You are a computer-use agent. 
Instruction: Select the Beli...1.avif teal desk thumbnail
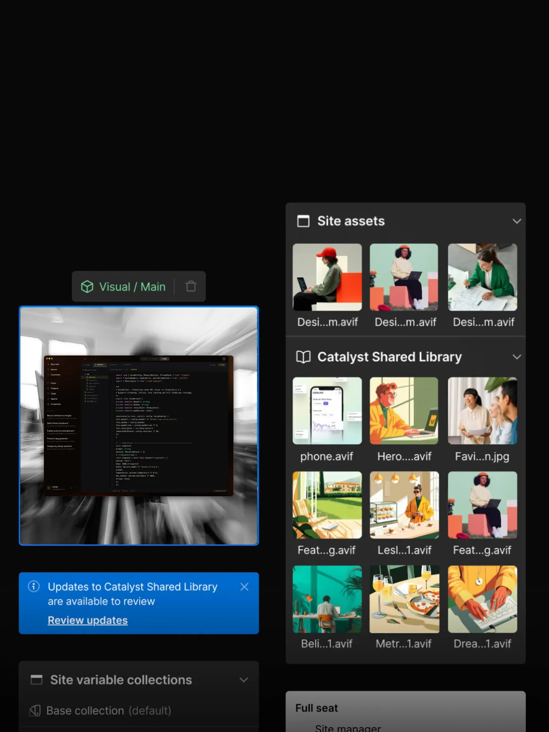[327, 599]
